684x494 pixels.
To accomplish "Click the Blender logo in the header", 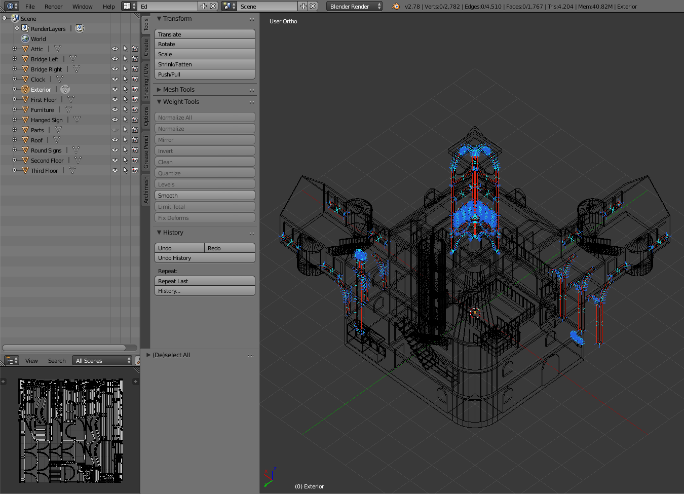I will [396, 7].
